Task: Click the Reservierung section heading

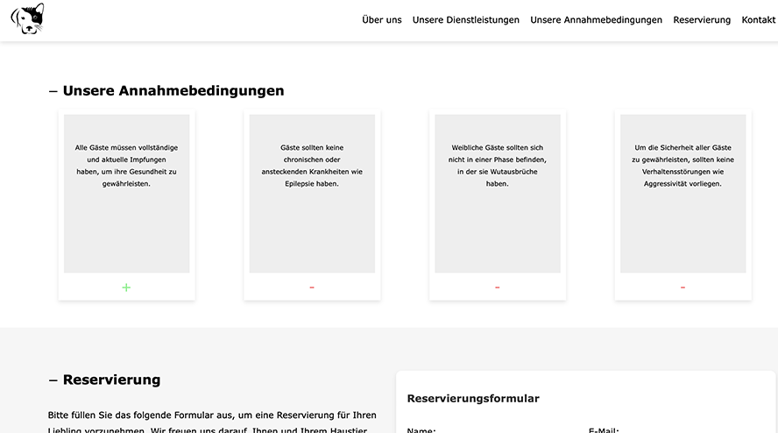Action: click(111, 380)
